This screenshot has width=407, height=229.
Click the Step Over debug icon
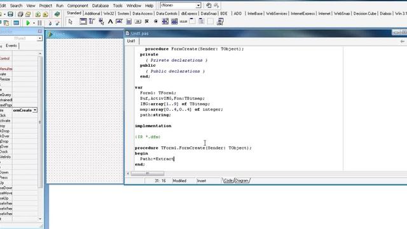tap(57, 23)
